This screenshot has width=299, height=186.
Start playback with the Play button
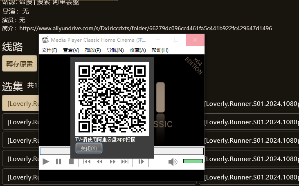tap(46, 161)
